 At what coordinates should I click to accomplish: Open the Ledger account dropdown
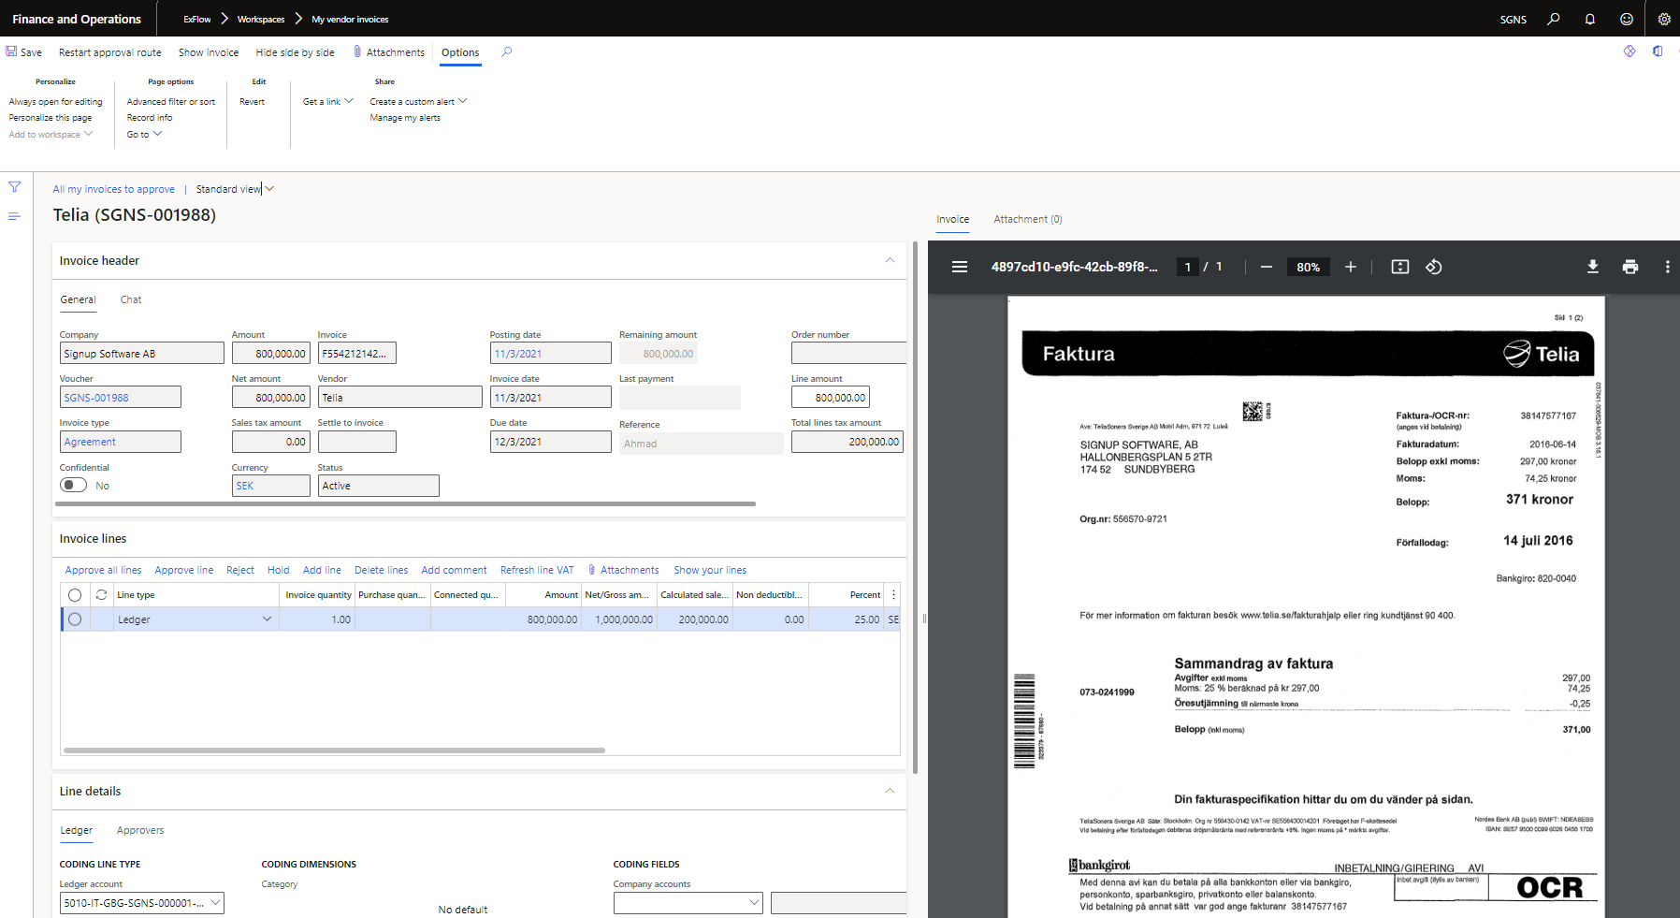coord(215,903)
